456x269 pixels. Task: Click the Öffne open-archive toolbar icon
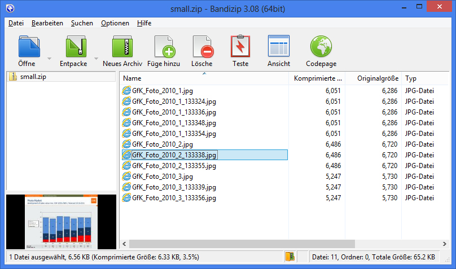pos(28,46)
